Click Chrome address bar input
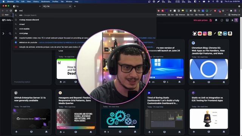This screenshot has width=242, height=136. [x=85, y=11]
